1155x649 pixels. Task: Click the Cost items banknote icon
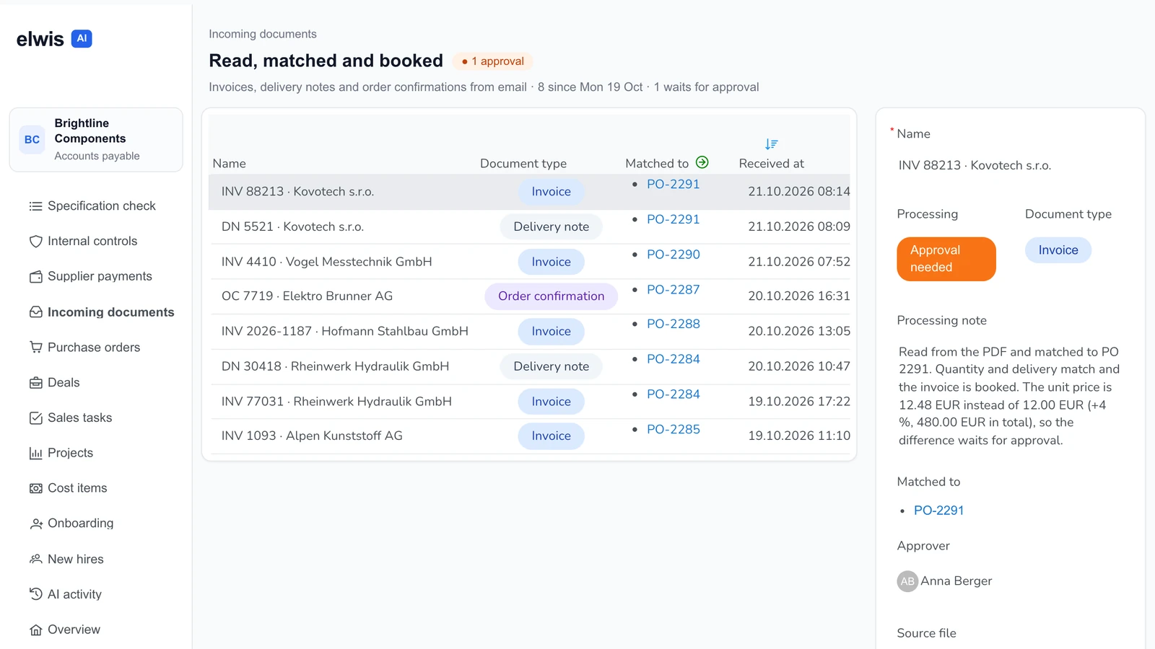(35, 488)
